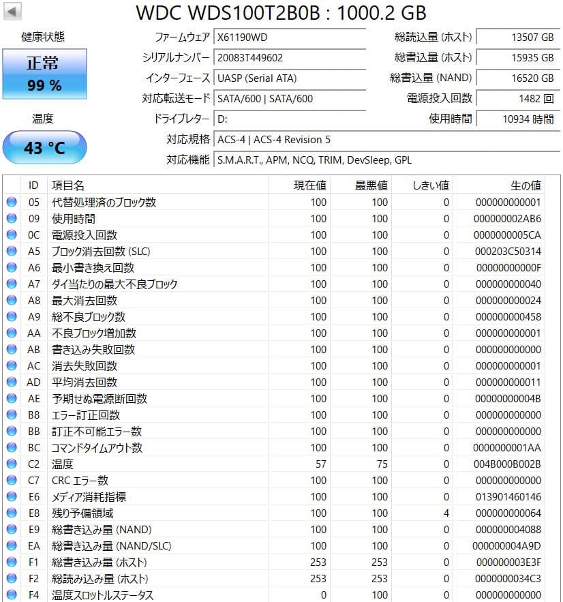Click status icon for attribute A6
The width and height of the screenshot is (563, 602).
12,267
